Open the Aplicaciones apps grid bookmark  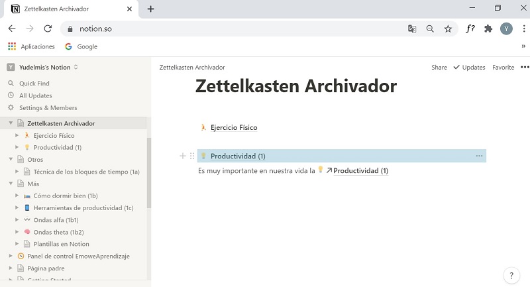31,46
